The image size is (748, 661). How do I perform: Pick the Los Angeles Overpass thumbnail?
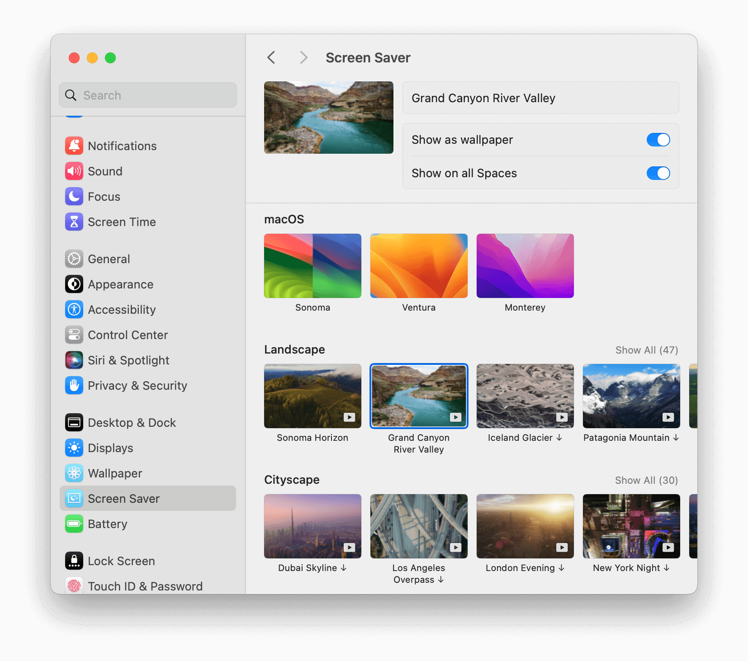coord(419,526)
